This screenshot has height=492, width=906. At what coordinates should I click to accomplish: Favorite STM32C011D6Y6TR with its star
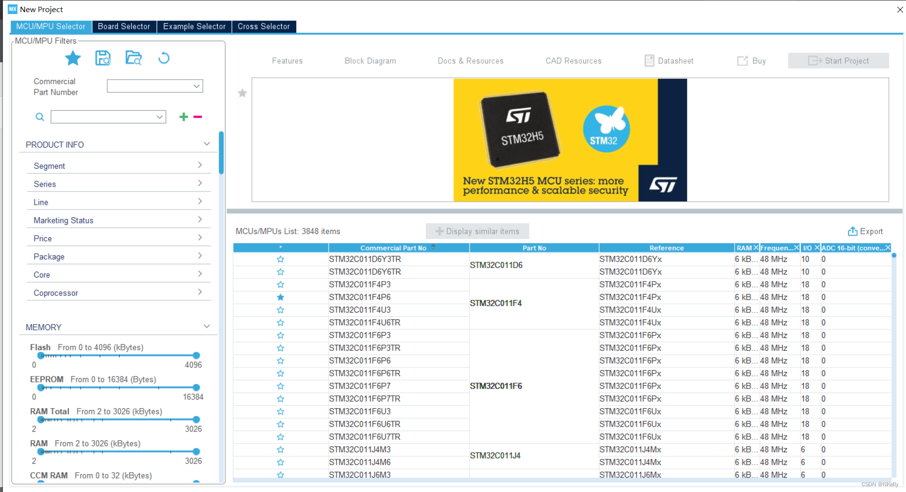pos(280,272)
